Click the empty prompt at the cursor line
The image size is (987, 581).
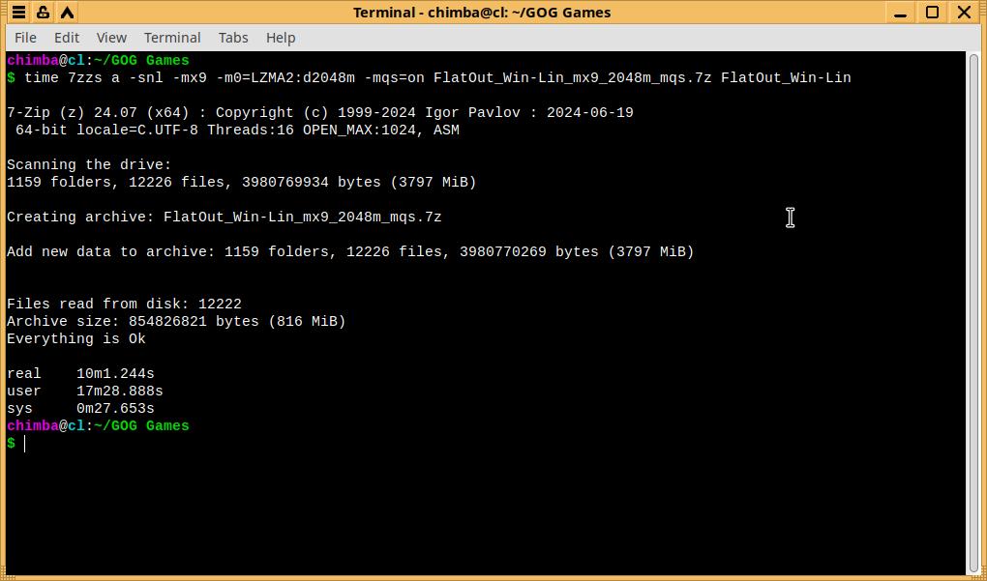(x=16, y=444)
